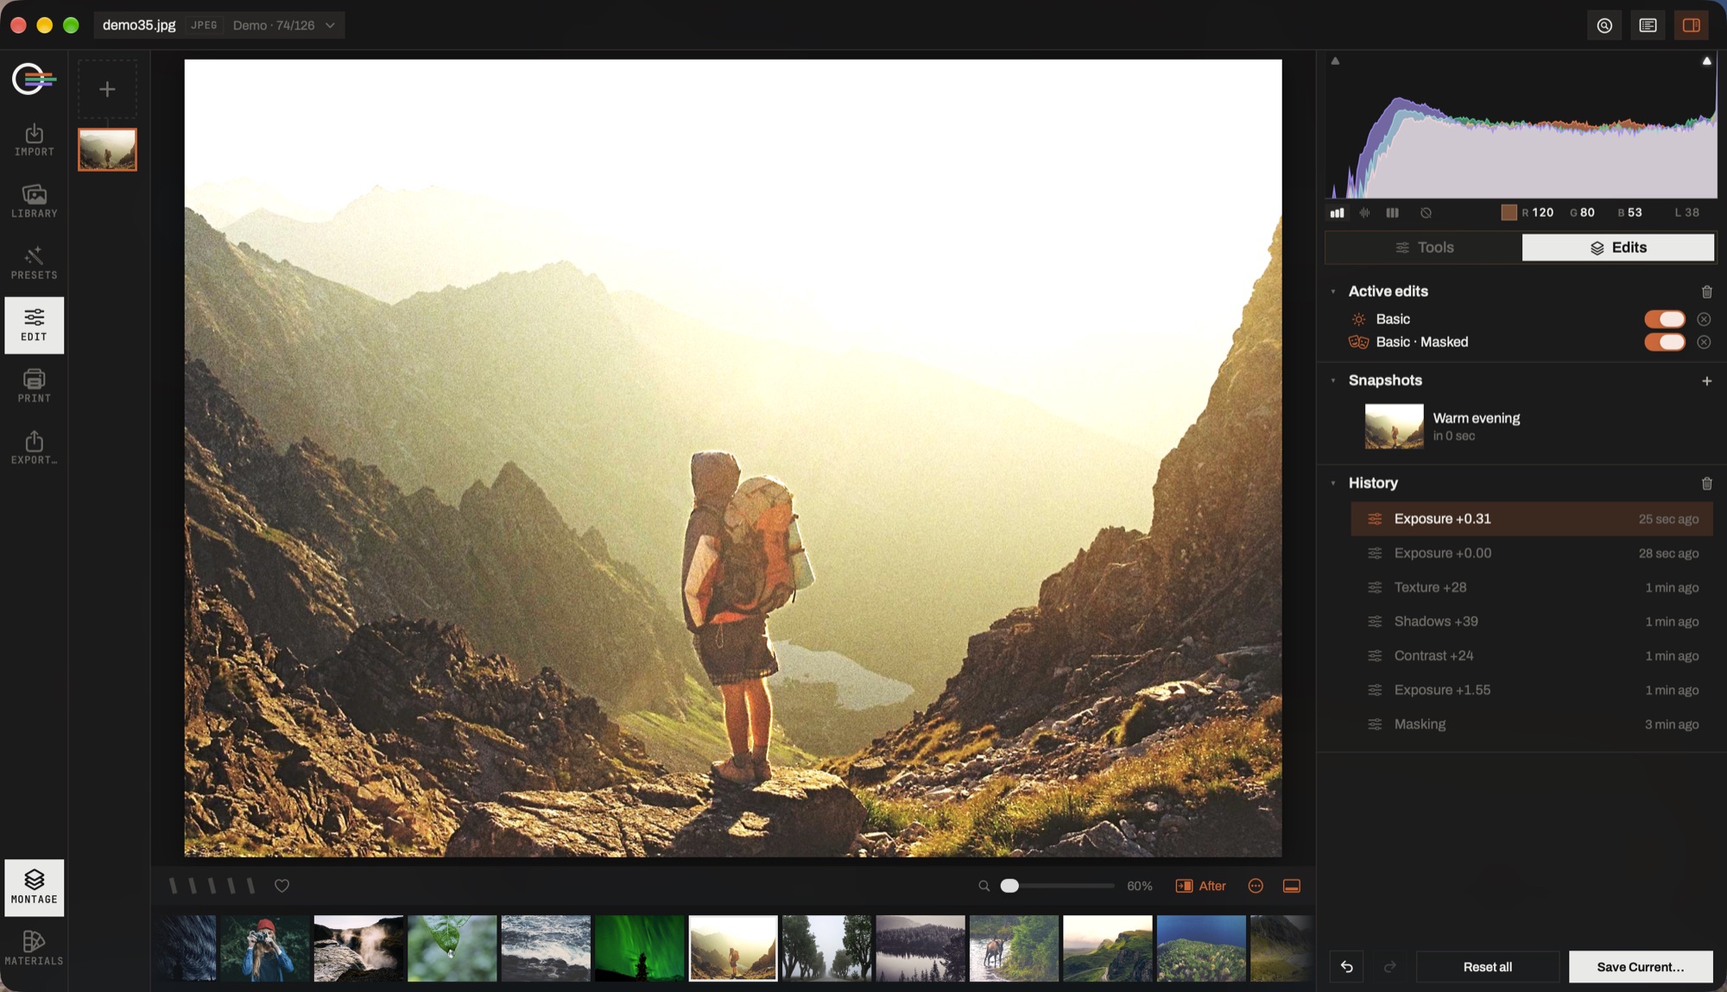Click the zoom level slider

tap(1060, 886)
